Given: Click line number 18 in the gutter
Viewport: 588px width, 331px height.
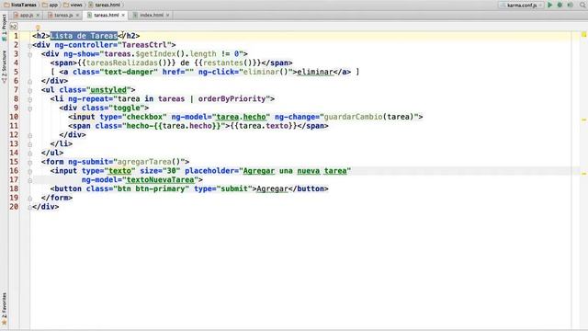Looking at the screenshot, I should pos(14,188).
